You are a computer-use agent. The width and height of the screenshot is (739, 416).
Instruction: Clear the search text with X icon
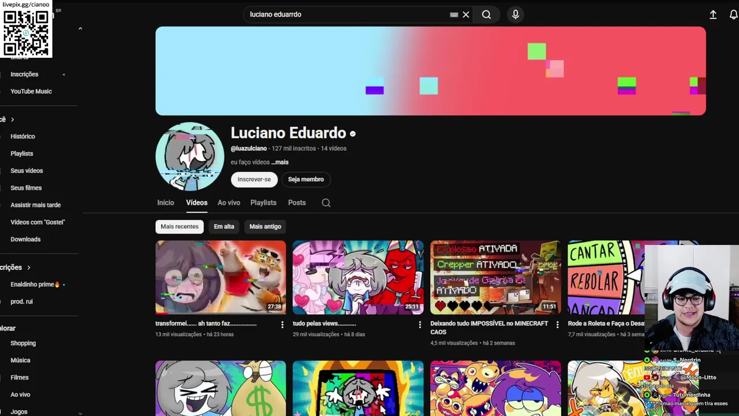pyautogui.click(x=466, y=14)
